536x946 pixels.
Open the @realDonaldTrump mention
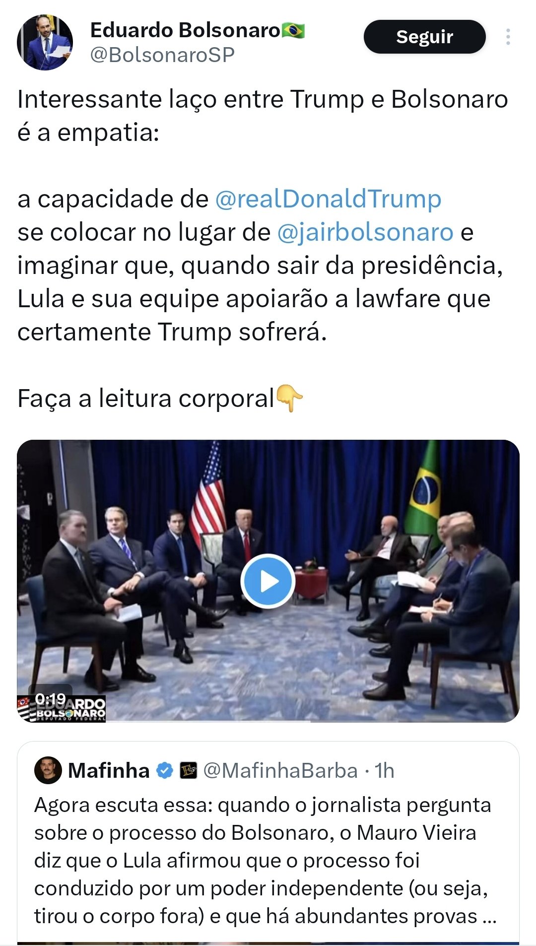click(328, 199)
